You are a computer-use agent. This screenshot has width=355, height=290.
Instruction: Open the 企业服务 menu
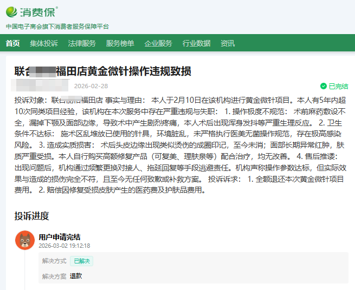coord(158,43)
